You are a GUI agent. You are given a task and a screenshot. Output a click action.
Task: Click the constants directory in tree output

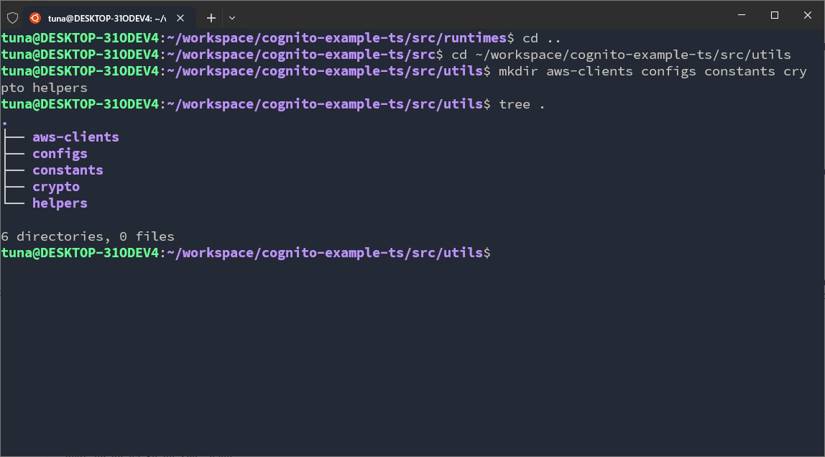68,170
